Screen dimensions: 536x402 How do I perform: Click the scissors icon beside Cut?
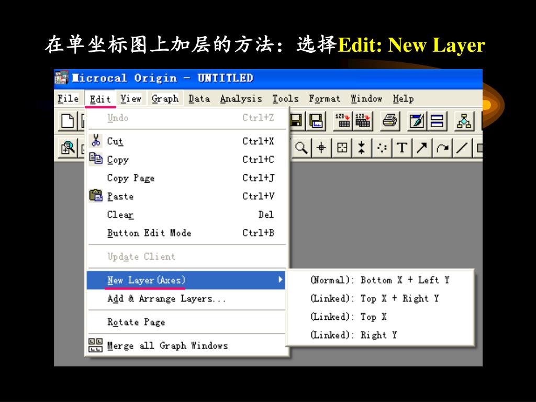click(x=96, y=140)
